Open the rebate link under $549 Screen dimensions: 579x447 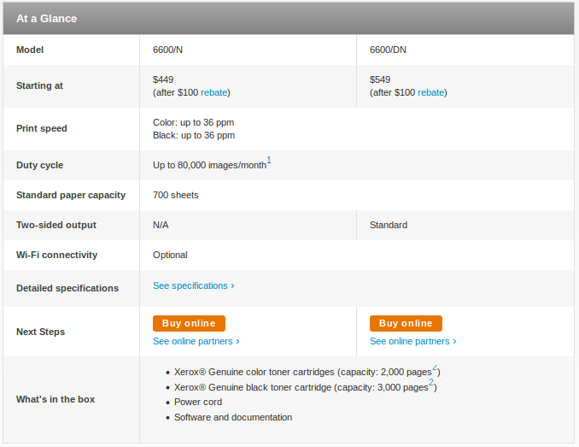(430, 92)
